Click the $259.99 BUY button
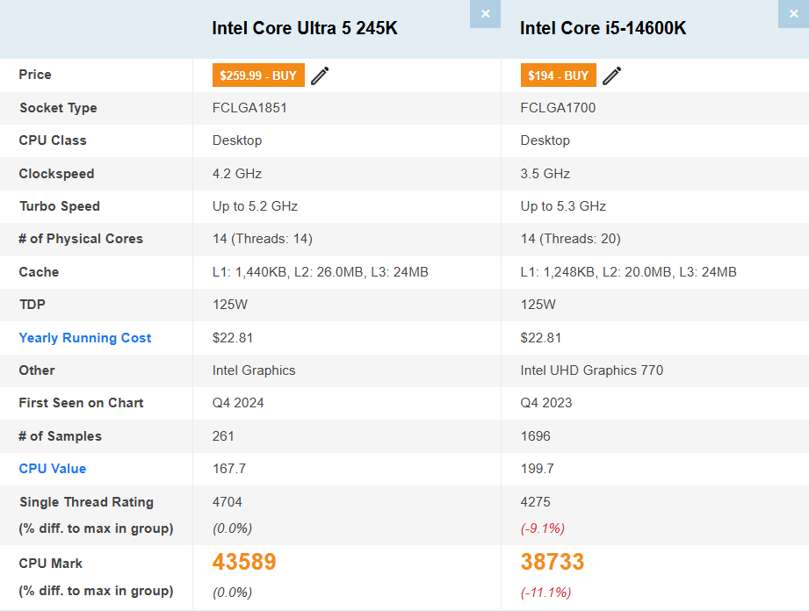The height and width of the screenshot is (611, 809). [257, 75]
